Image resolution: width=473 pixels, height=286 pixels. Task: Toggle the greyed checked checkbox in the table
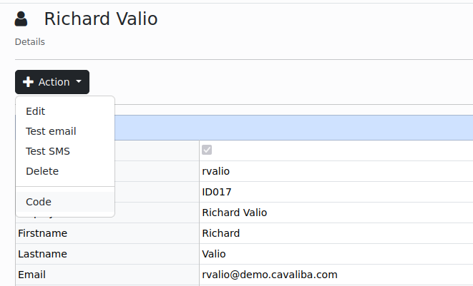click(x=208, y=150)
